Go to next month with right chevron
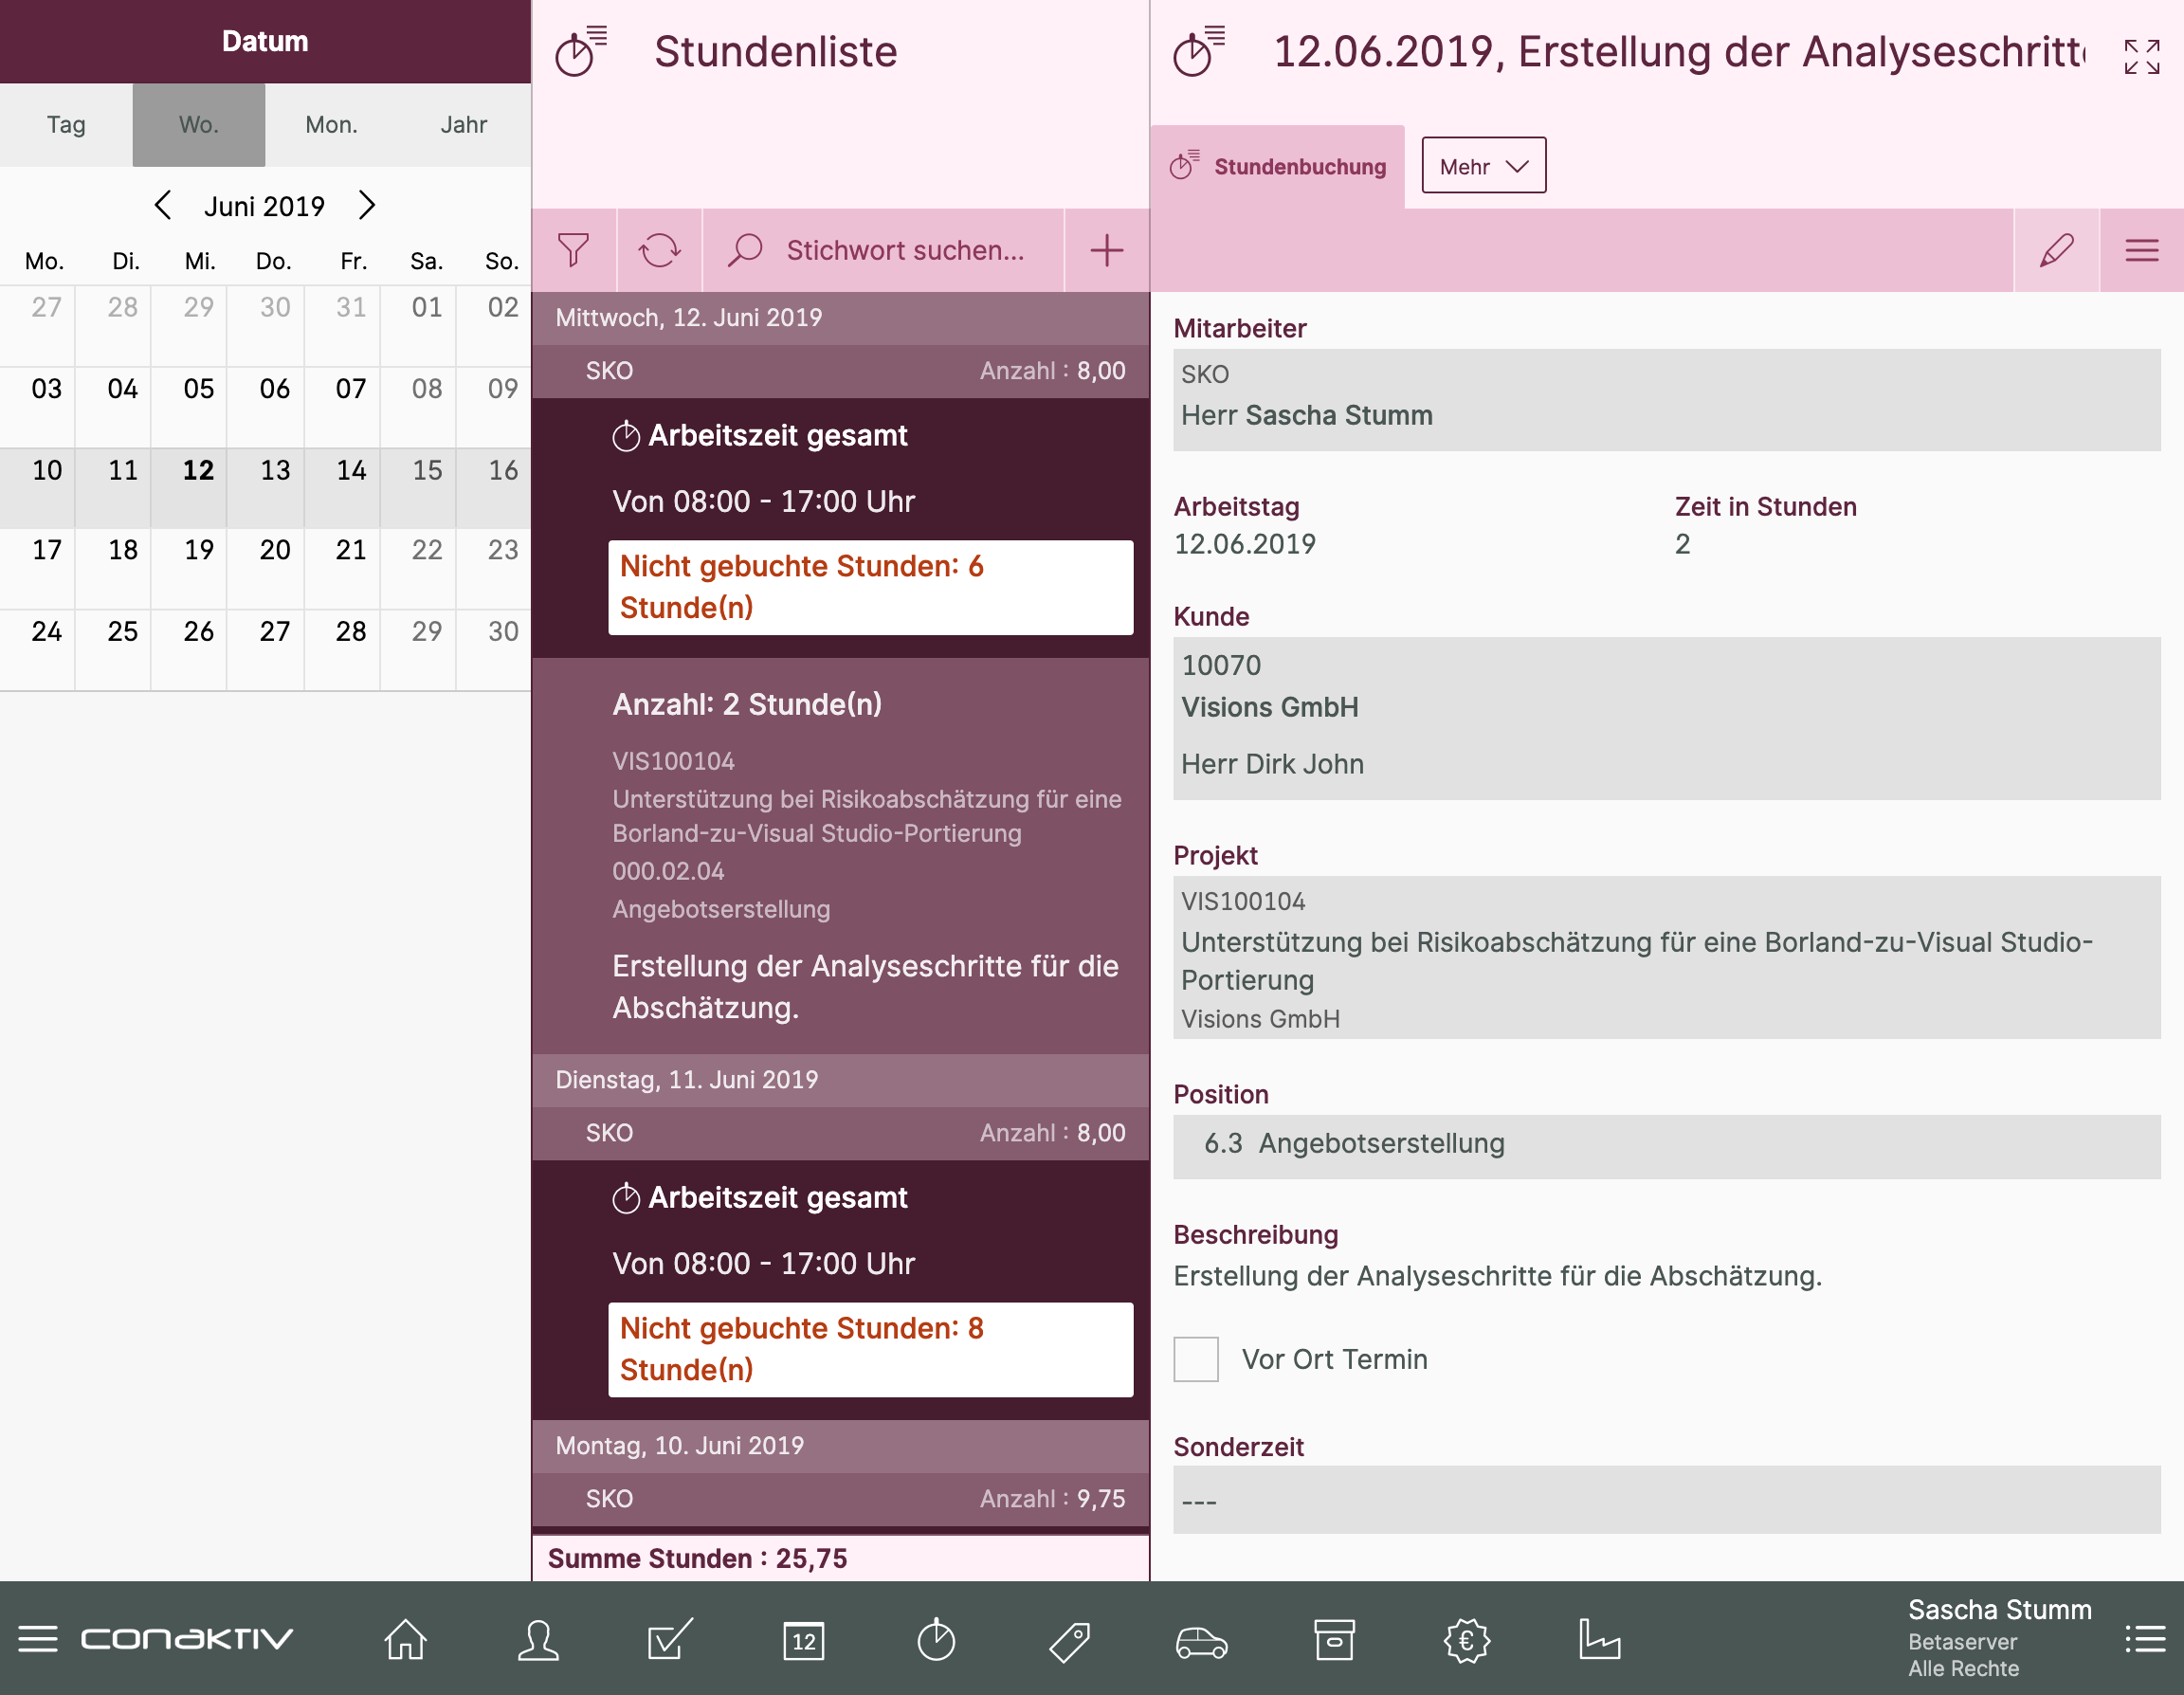The height and width of the screenshot is (1695, 2184). (367, 205)
